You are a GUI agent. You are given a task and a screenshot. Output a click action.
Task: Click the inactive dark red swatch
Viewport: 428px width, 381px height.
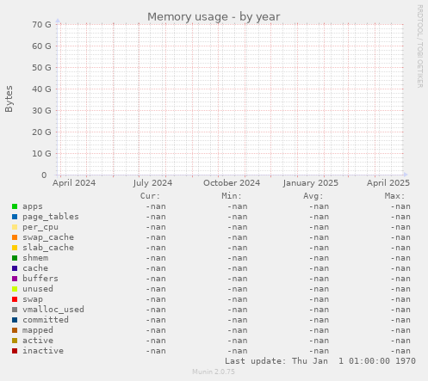click(x=15, y=351)
